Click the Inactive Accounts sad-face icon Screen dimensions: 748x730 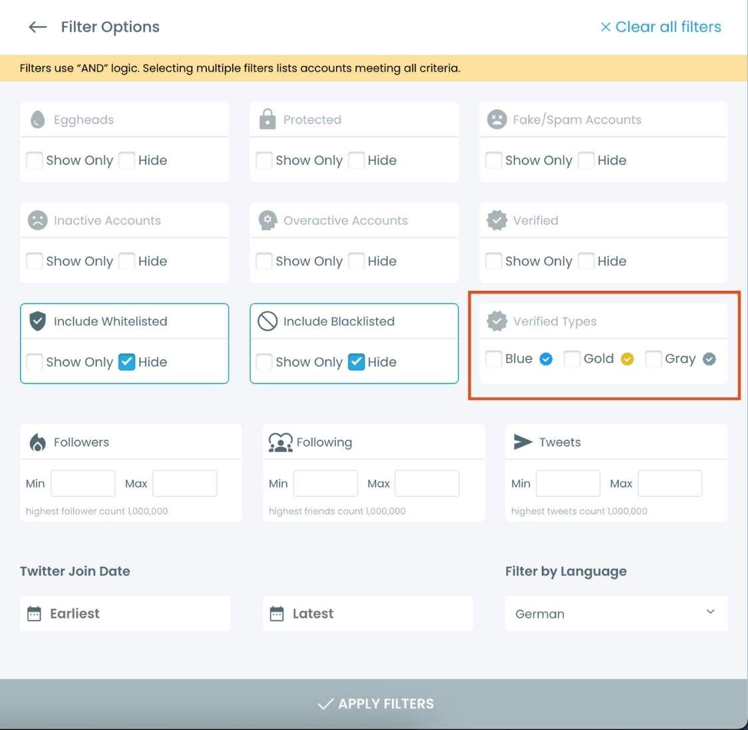(37, 220)
